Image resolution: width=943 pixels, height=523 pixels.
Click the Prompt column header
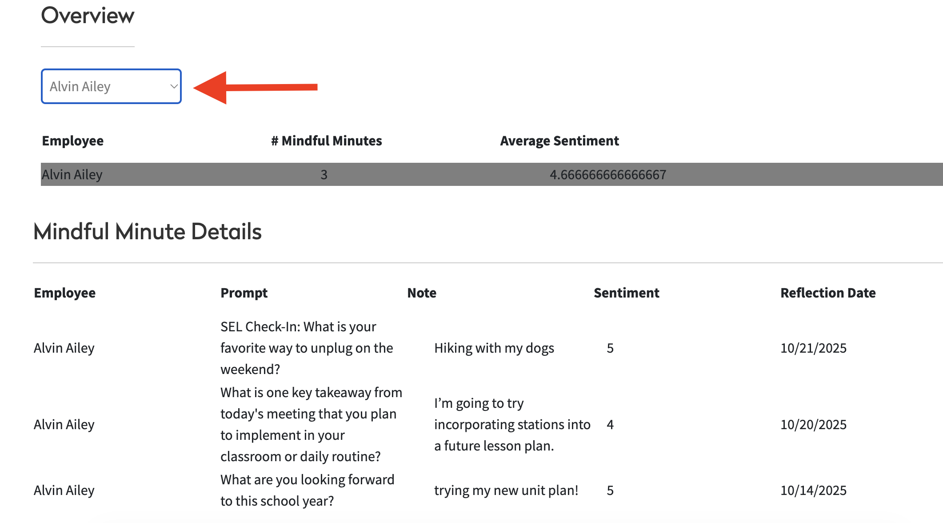pyautogui.click(x=244, y=293)
